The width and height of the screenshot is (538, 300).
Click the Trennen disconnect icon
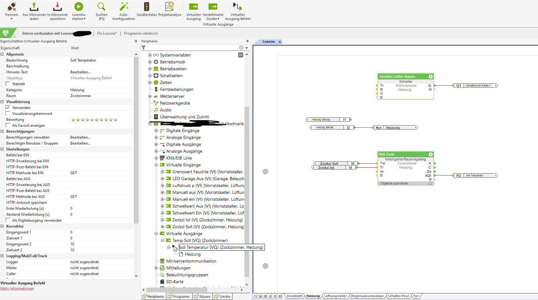[x=11, y=7]
